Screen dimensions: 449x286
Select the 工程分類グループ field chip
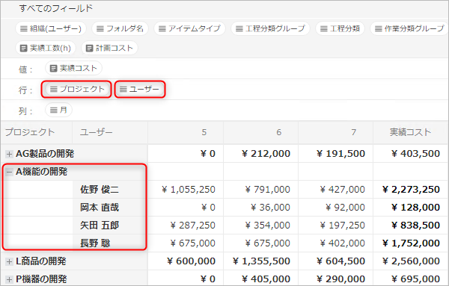tap(270, 28)
